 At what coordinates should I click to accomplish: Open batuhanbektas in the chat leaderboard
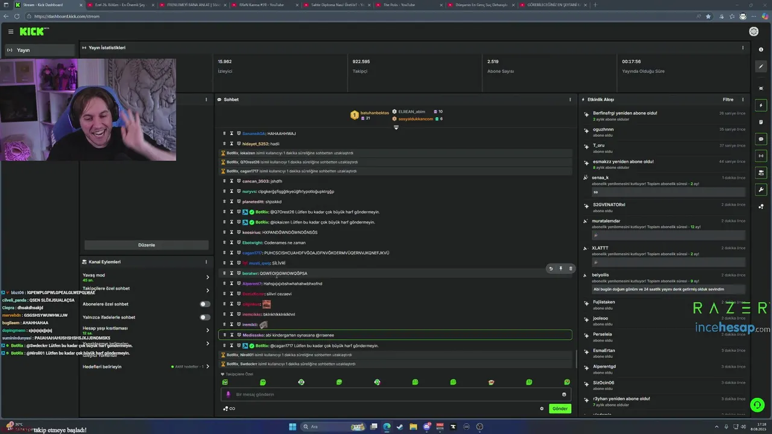[x=374, y=113]
